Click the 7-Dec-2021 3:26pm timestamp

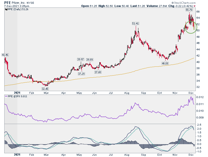pos(17,6)
